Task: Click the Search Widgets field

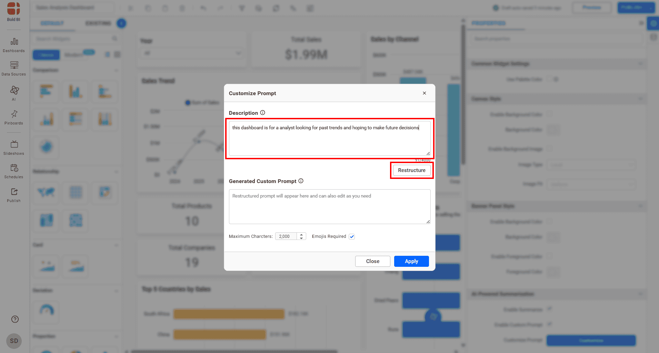Action: [x=77, y=39]
